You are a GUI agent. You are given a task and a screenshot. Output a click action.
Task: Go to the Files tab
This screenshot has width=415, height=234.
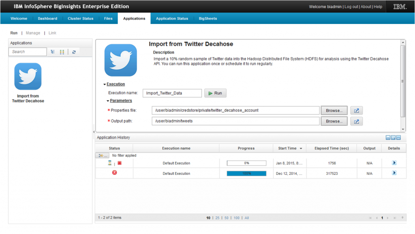pos(108,19)
